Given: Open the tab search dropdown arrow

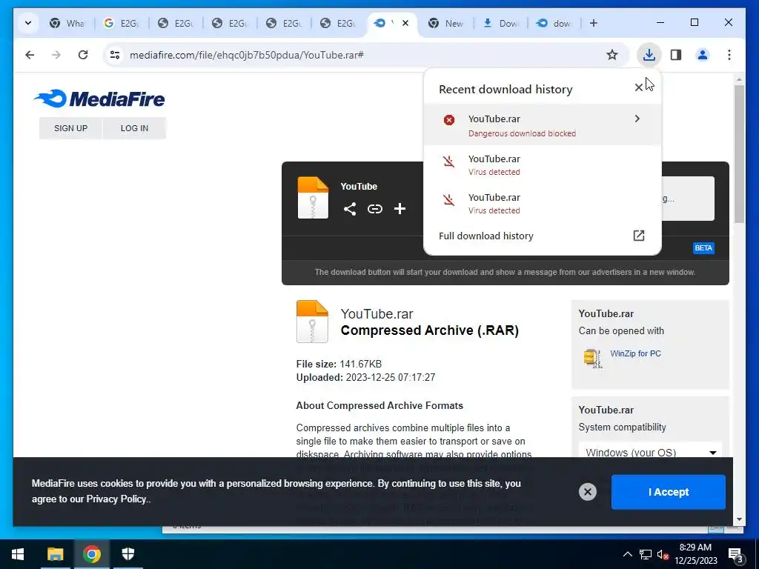Looking at the screenshot, I should pos(28,23).
